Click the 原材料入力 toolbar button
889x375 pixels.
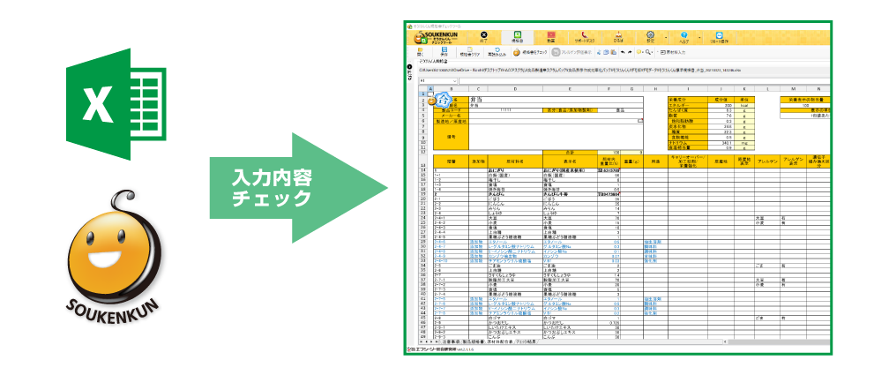pos(674,52)
